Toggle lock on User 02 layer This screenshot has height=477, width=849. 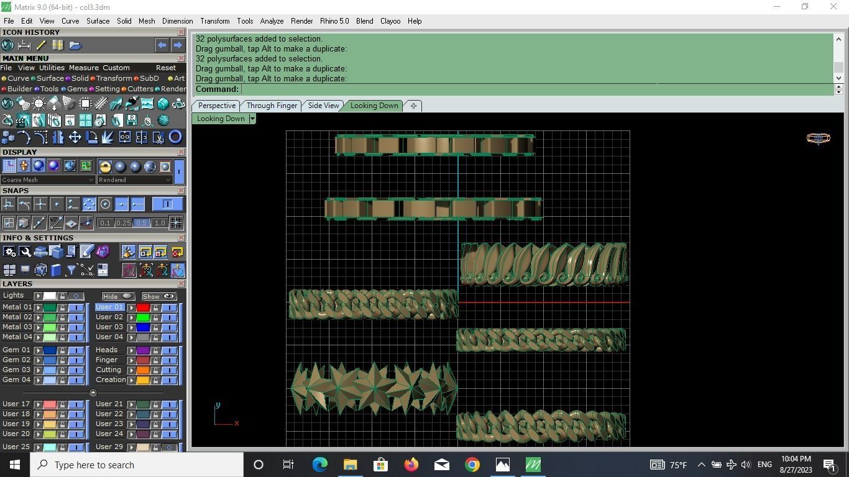[155, 317]
